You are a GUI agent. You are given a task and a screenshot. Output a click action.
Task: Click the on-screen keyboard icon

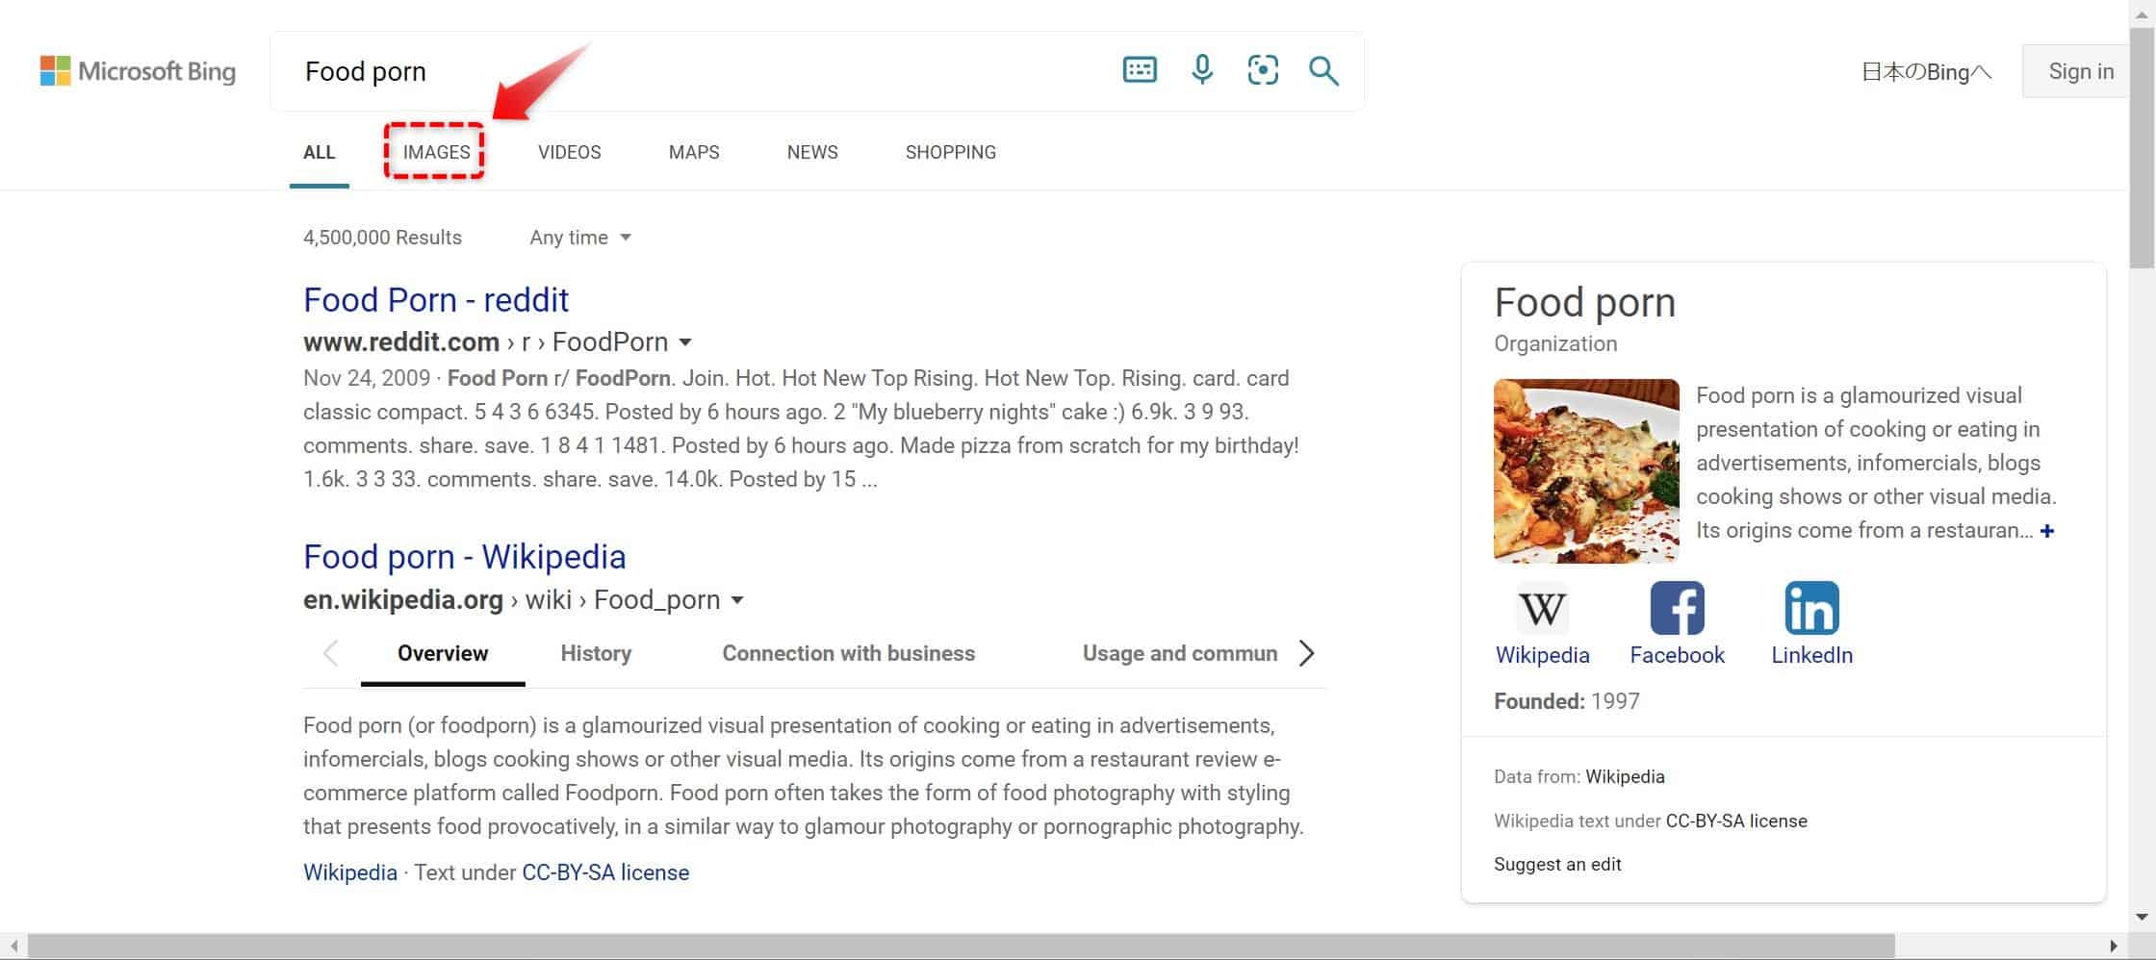coord(1140,70)
